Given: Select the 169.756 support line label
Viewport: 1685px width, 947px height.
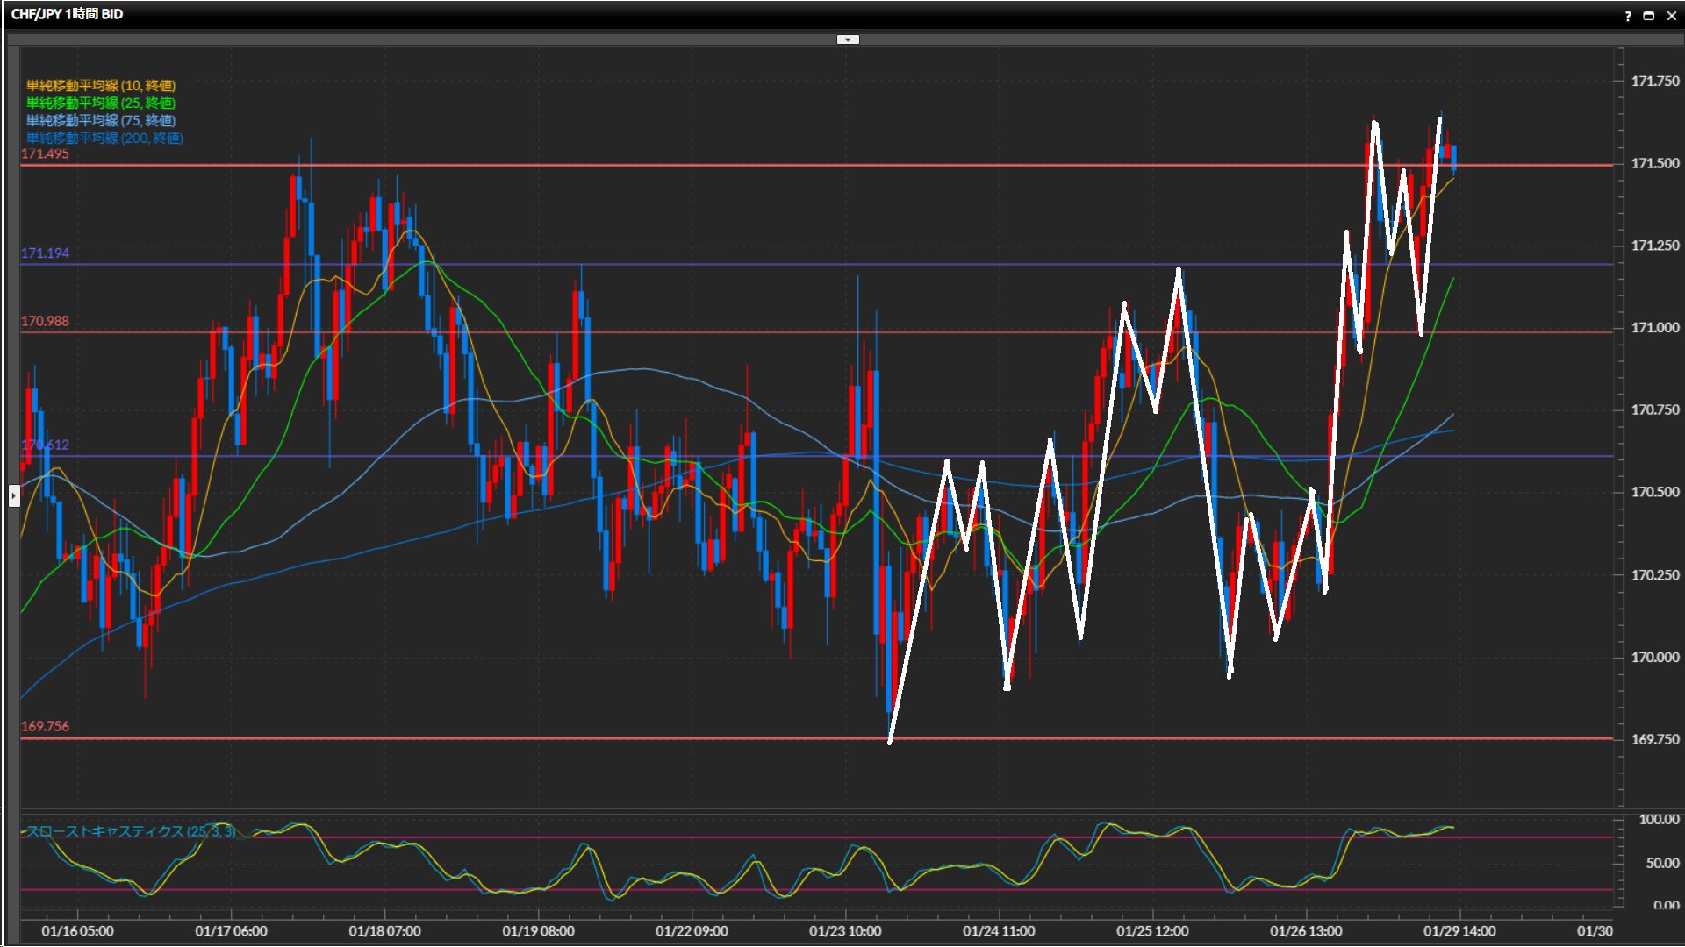Looking at the screenshot, I should (x=45, y=726).
